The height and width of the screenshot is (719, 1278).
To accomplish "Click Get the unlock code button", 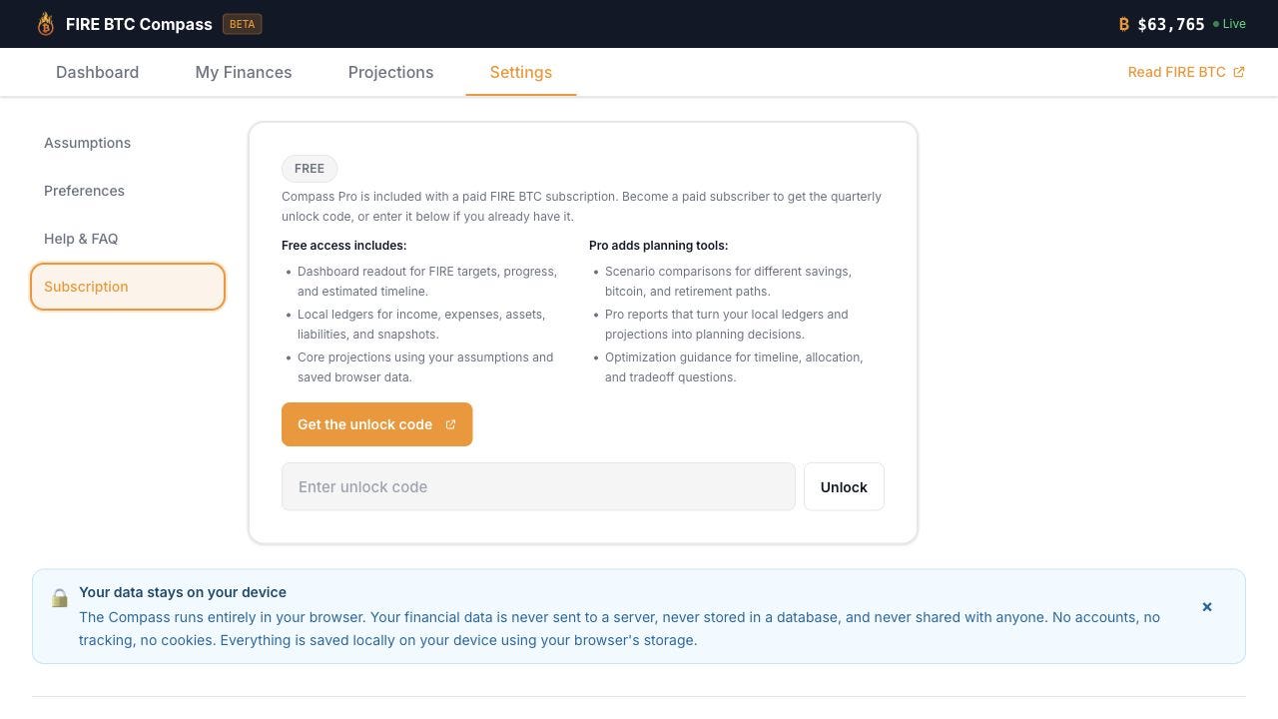I will pyautogui.click(x=376, y=424).
